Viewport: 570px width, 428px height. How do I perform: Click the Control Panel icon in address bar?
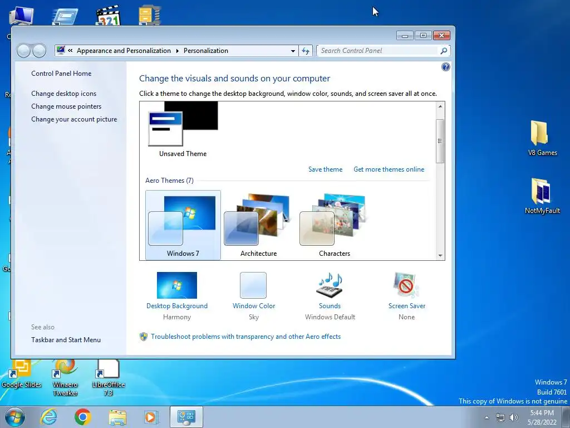(x=61, y=50)
